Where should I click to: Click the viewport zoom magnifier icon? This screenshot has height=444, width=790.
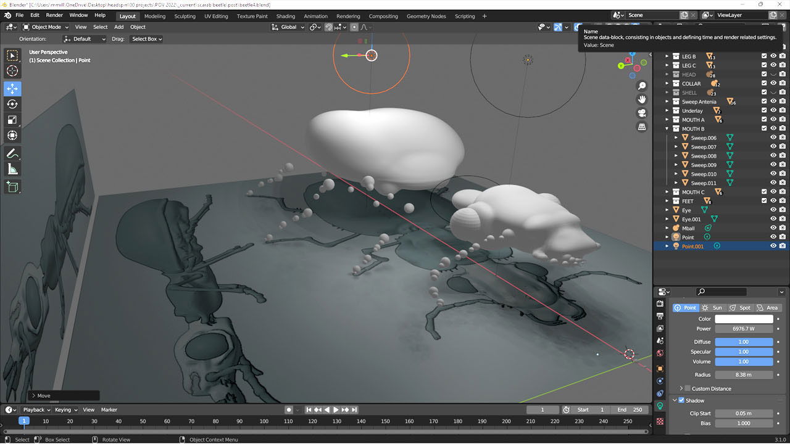coord(642,86)
